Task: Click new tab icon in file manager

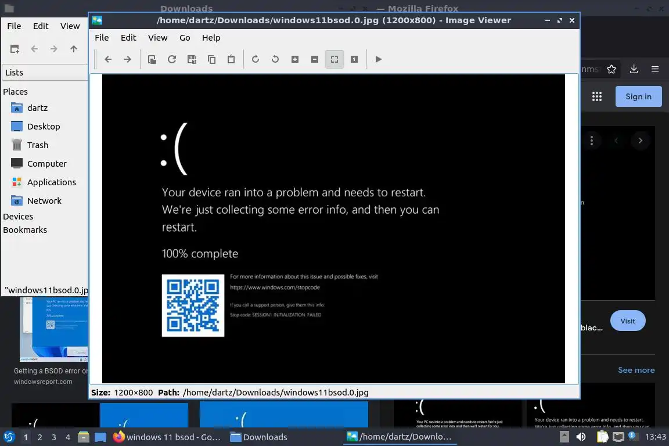Action: (15, 49)
